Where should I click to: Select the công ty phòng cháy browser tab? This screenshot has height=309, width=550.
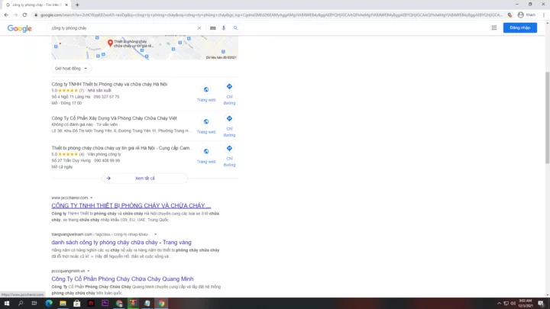pyautogui.click(x=36, y=5)
